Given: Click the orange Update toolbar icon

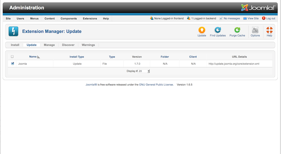Looking at the screenshot, I should (202, 30).
